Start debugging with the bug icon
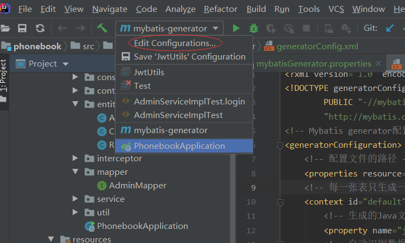The width and height of the screenshot is (405, 243). pyautogui.click(x=253, y=28)
